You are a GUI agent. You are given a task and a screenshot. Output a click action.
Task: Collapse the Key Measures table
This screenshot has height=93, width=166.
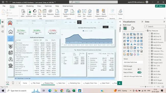tap(146, 31)
